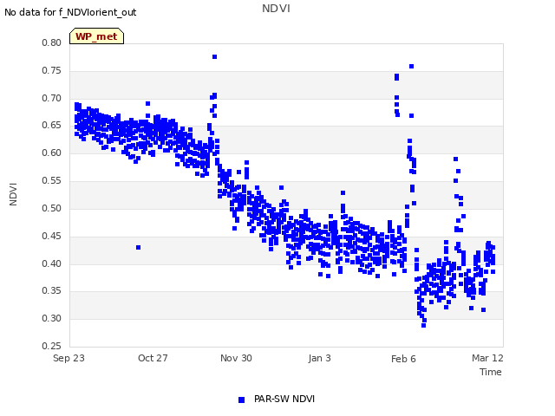Click the Sep 23 x-axis tick label
This screenshot has height=416, width=555.
click(x=69, y=358)
